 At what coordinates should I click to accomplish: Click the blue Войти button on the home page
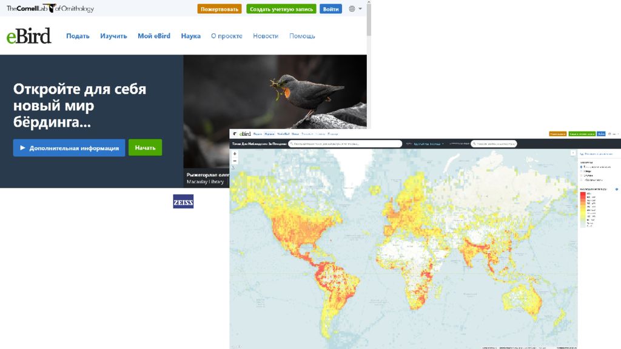pyautogui.click(x=331, y=8)
